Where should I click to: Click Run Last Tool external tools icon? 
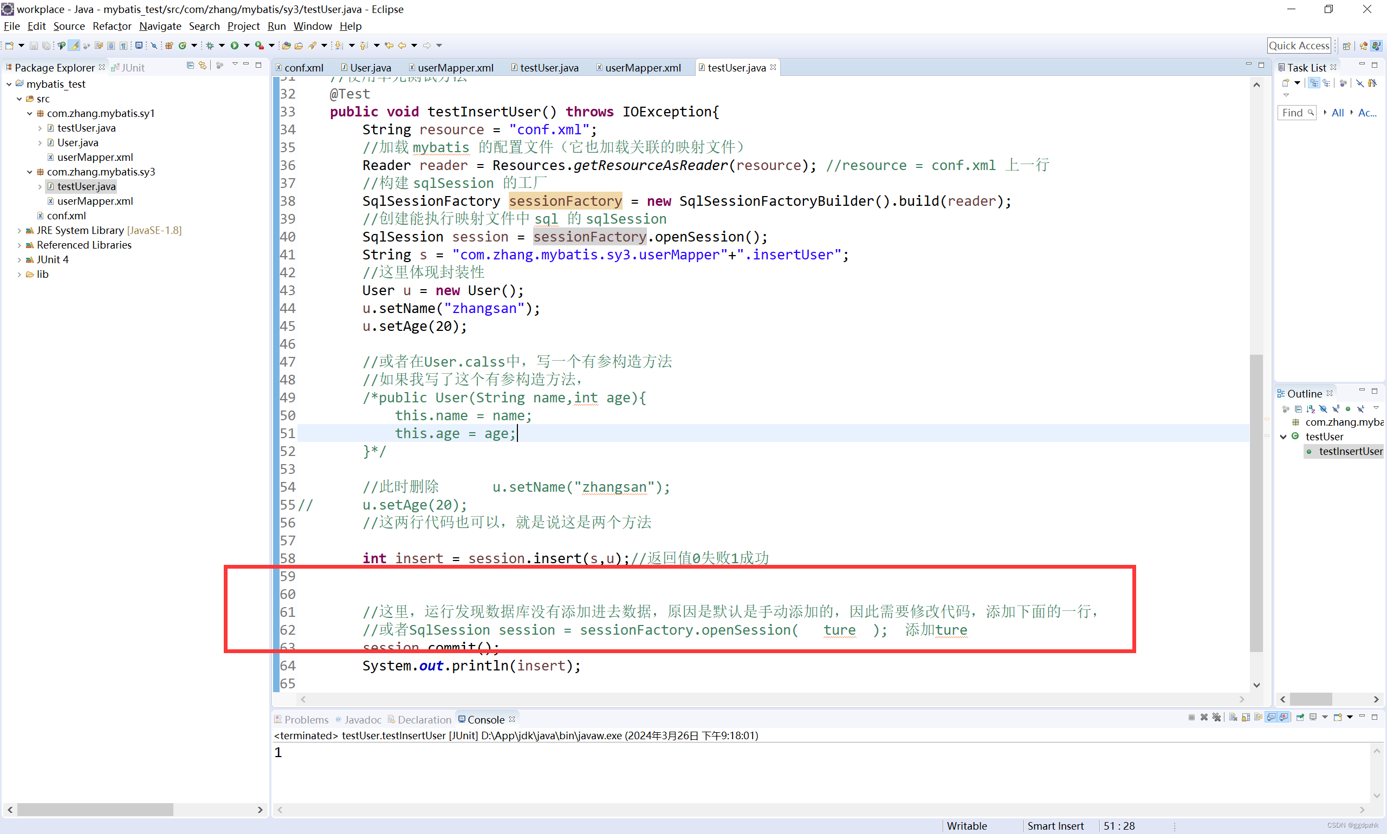[x=259, y=45]
